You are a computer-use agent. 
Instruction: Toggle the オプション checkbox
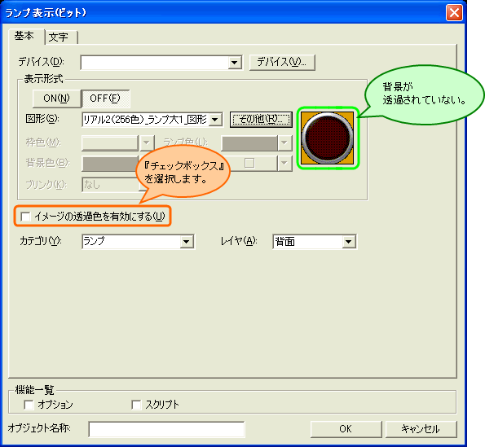coord(29,405)
